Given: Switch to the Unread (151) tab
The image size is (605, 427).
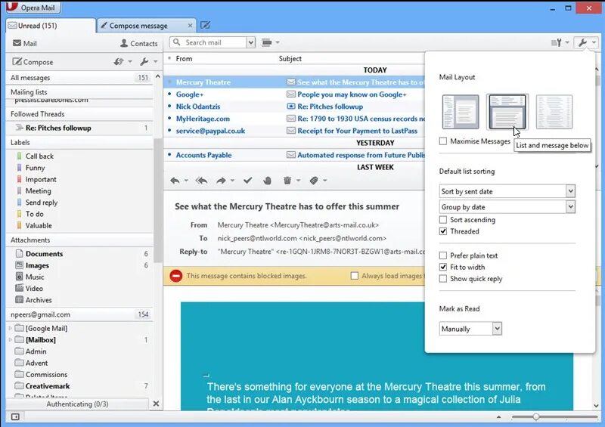Looking at the screenshot, I should coord(51,26).
